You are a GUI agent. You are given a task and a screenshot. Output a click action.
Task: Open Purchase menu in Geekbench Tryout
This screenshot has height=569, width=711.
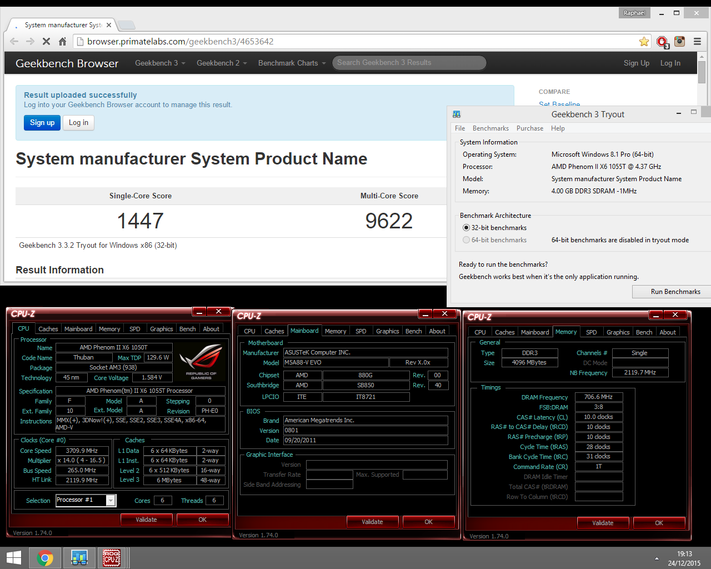tap(530, 128)
